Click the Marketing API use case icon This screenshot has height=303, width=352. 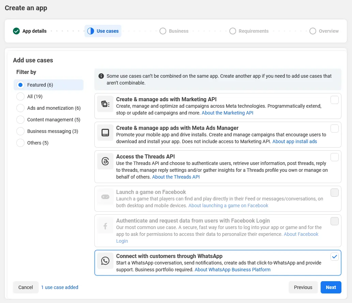pos(105,104)
